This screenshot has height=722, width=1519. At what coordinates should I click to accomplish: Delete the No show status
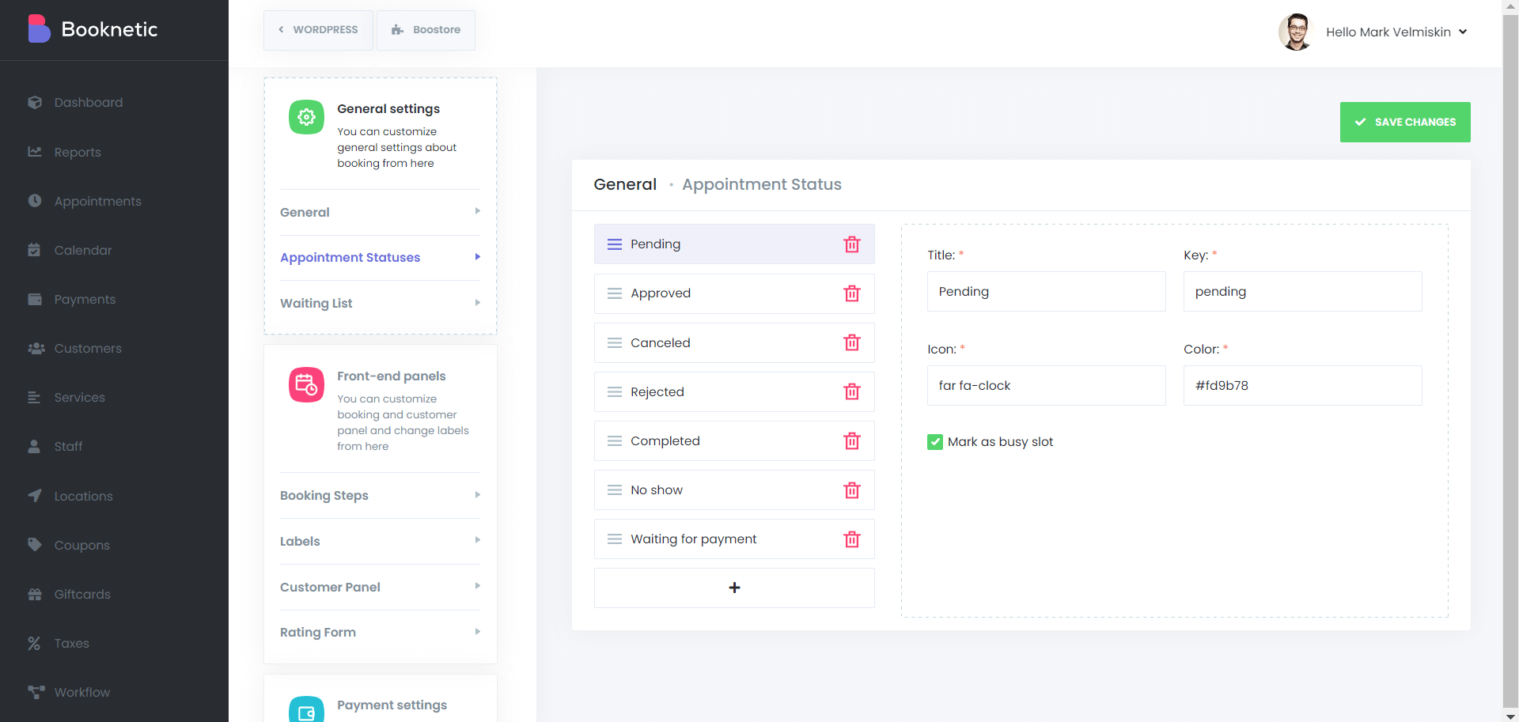pyautogui.click(x=852, y=490)
